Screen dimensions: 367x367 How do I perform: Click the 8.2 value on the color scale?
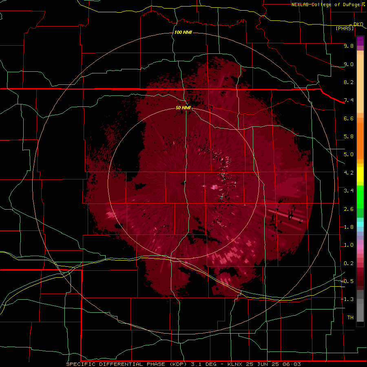click(349, 82)
